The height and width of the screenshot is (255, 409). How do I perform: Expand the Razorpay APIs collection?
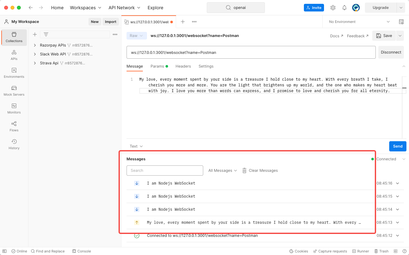(35, 45)
